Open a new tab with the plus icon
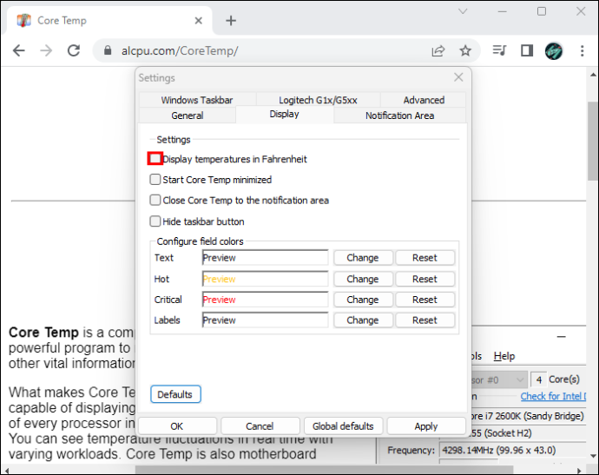Image resolution: width=599 pixels, height=475 pixels. click(231, 21)
